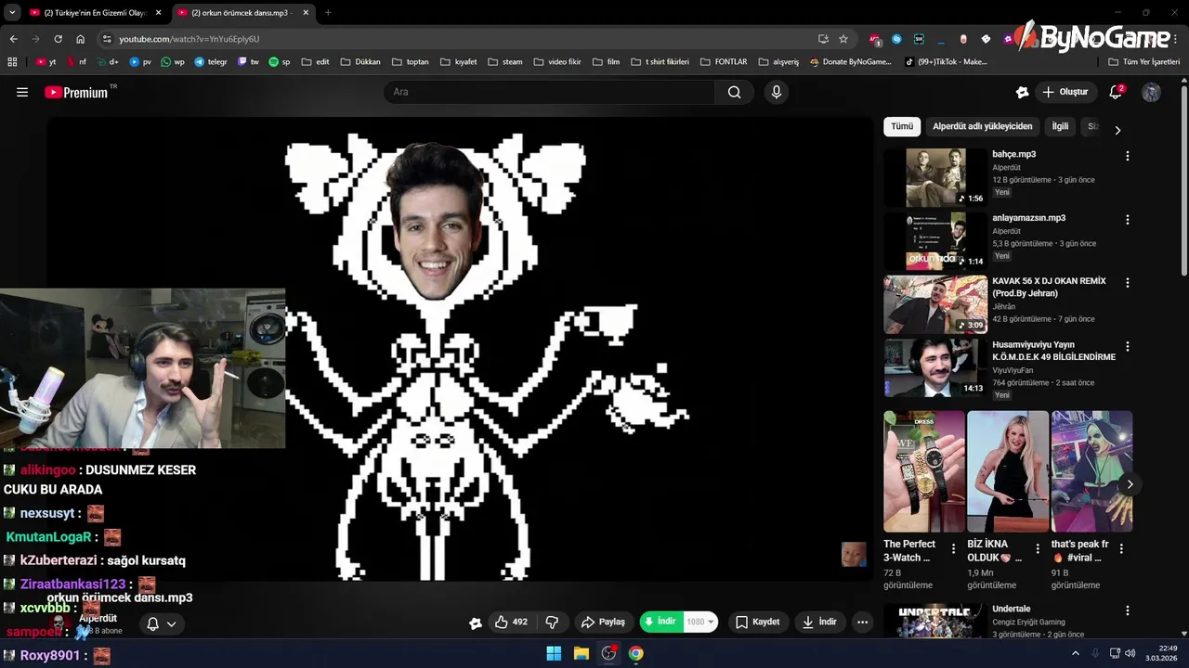Reload the page
1189x668 pixels.
[x=58, y=39]
